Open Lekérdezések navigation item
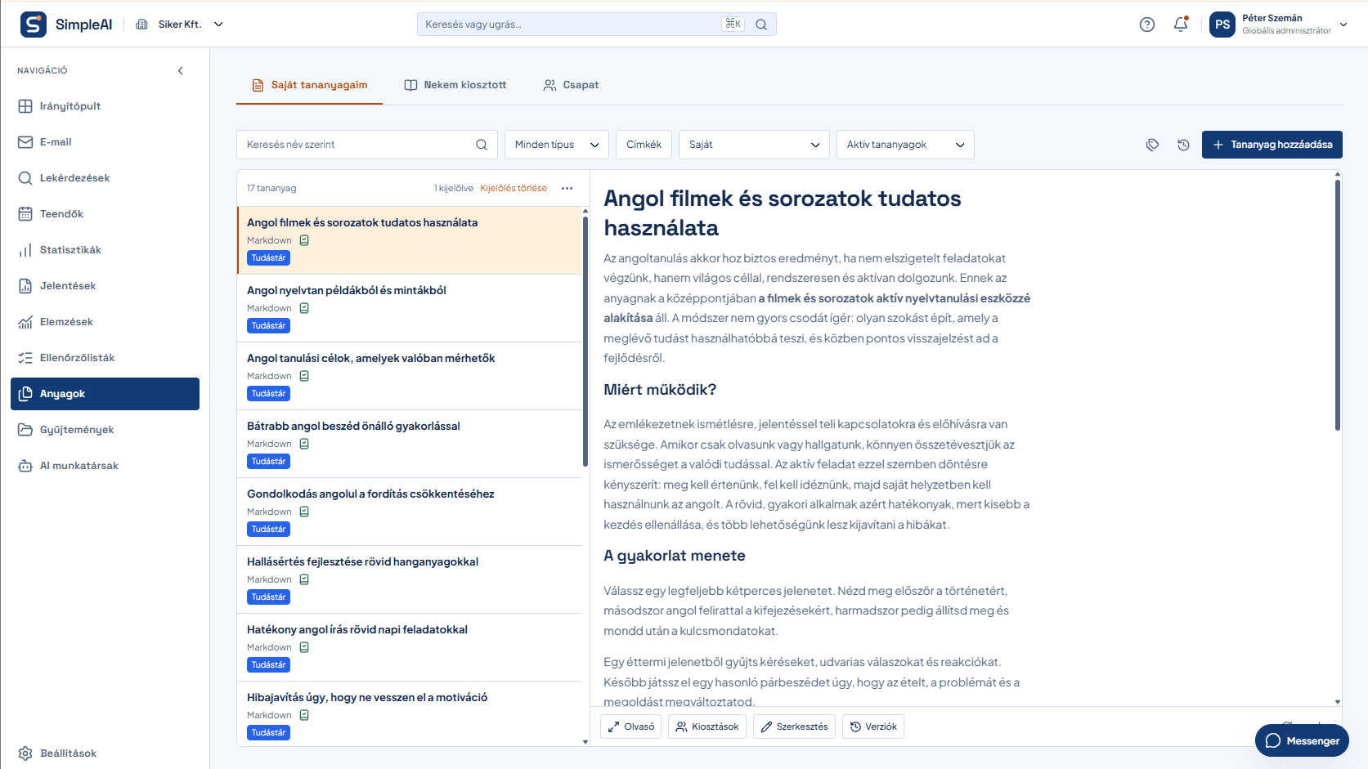Viewport: 1368px width, 769px height. 105,178
